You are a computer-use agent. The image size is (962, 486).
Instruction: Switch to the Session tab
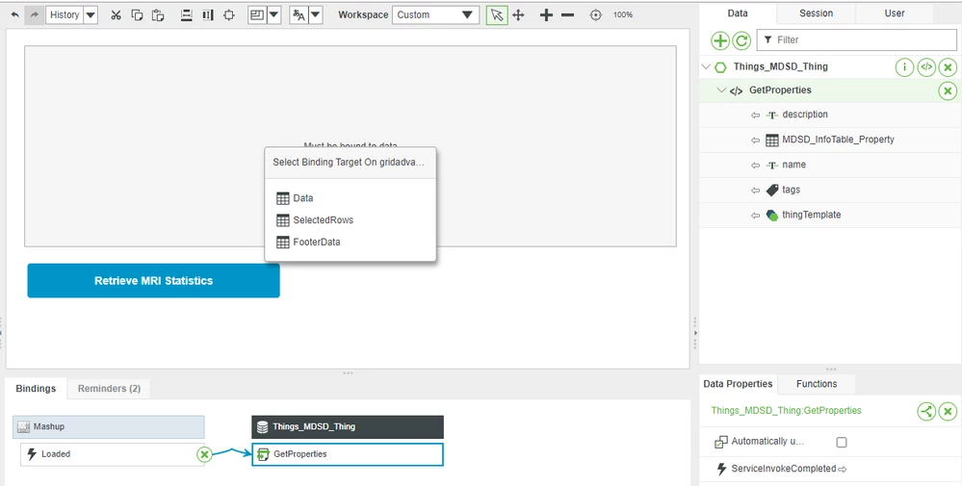click(x=816, y=13)
